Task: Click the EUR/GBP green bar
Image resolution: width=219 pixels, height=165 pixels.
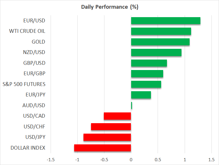Action: [x=147, y=73]
